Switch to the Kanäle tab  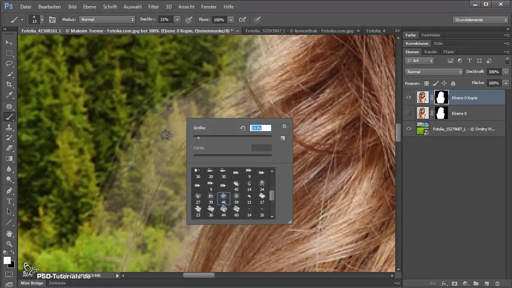tap(430, 52)
